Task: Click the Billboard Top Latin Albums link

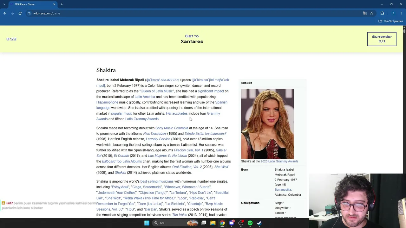Action: point(122,161)
